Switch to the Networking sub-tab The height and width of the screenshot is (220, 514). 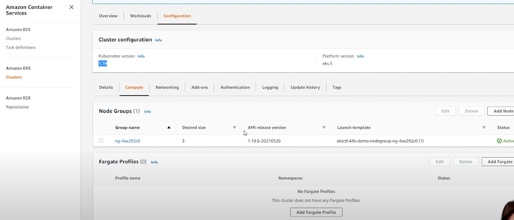click(x=167, y=87)
